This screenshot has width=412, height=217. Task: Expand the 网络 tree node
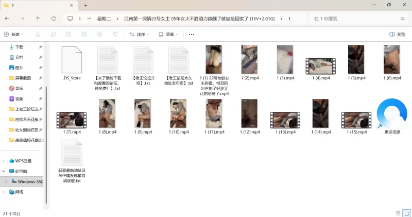[x=4, y=192]
